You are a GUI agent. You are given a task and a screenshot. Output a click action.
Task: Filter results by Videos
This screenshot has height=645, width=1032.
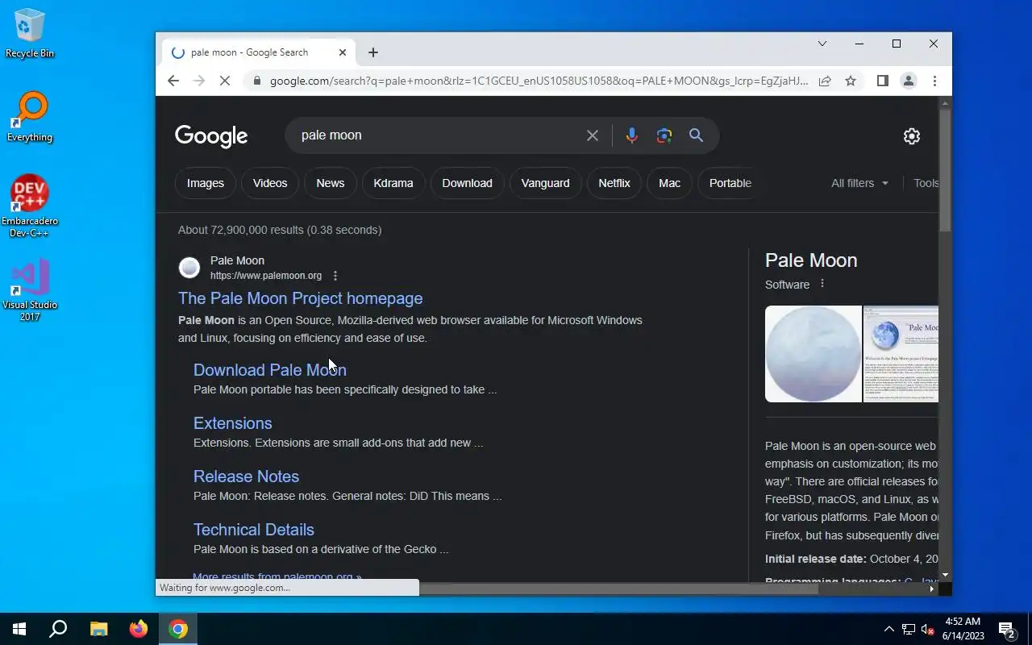pos(270,183)
